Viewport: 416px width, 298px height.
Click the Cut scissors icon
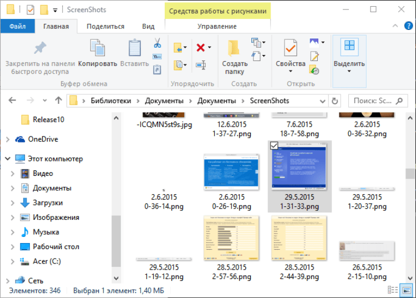coord(158,43)
